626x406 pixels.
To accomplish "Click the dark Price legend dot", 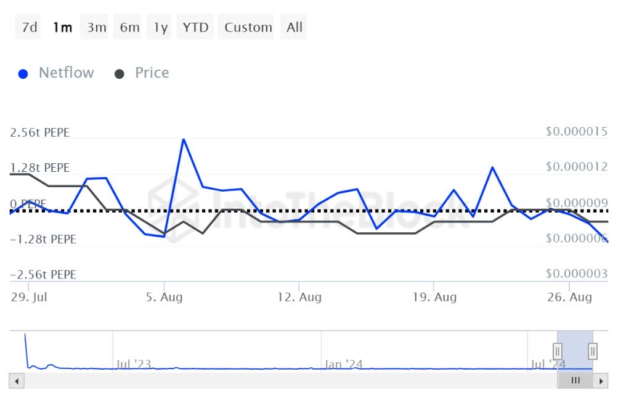I will coord(120,73).
